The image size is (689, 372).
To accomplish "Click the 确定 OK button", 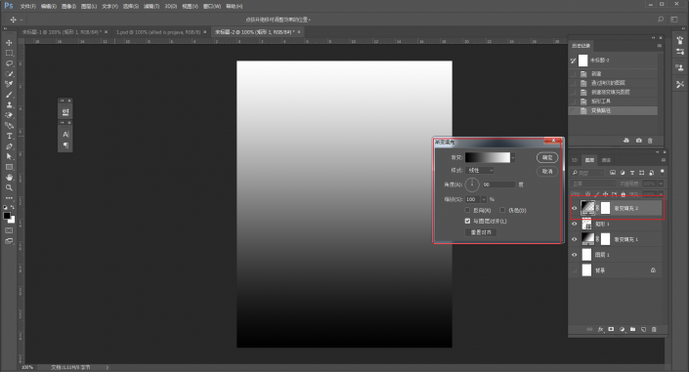I will coord(547,157).
